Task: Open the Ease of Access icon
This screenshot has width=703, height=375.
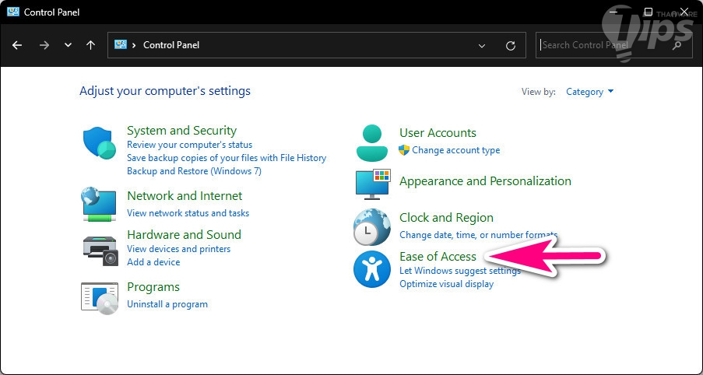Action: (x=371, y=269)
